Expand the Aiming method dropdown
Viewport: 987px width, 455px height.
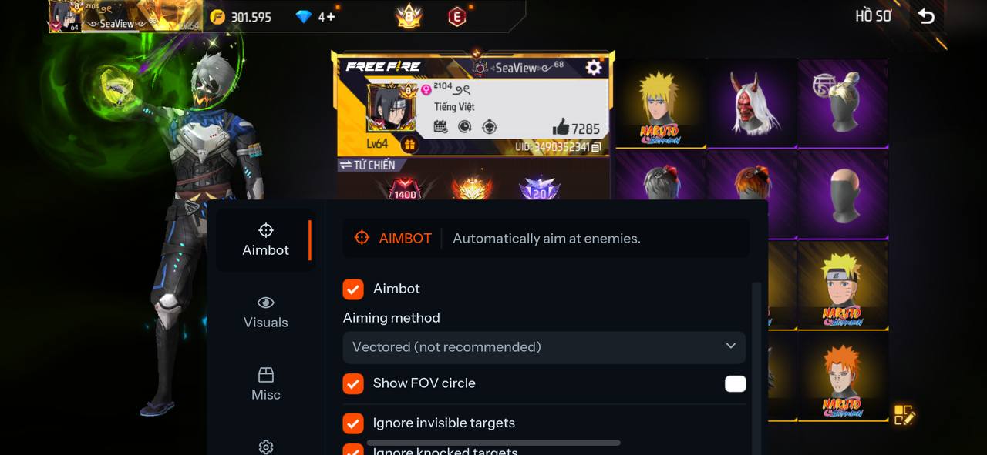(544, 347)
